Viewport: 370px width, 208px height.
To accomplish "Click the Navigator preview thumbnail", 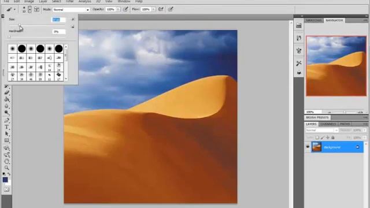I will coord(336,66).
